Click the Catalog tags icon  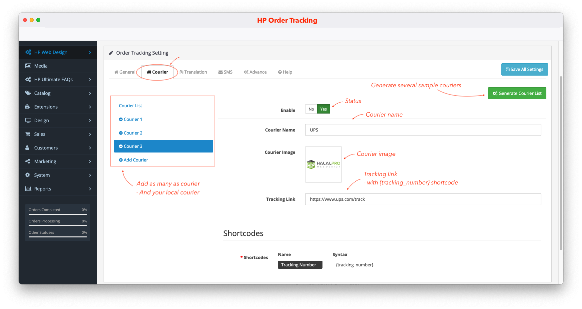pos(28,93)
